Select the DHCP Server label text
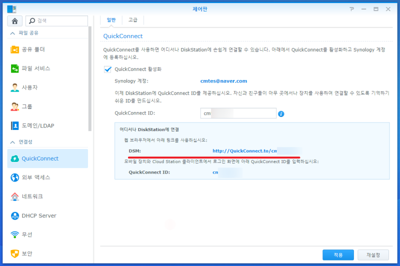 coord(39,216)
